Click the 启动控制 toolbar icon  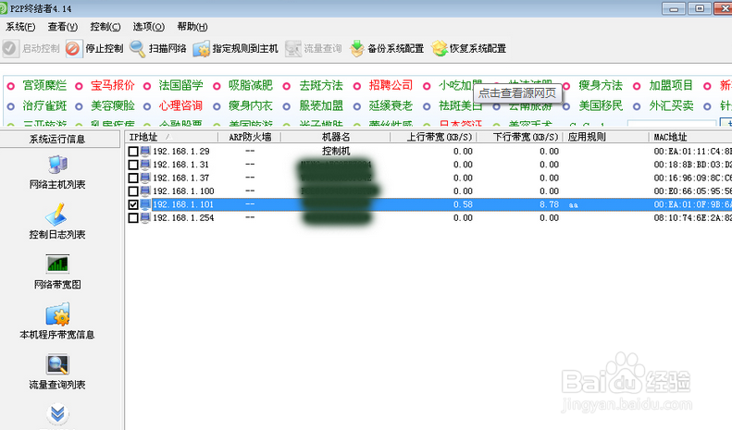pos(10,48)
